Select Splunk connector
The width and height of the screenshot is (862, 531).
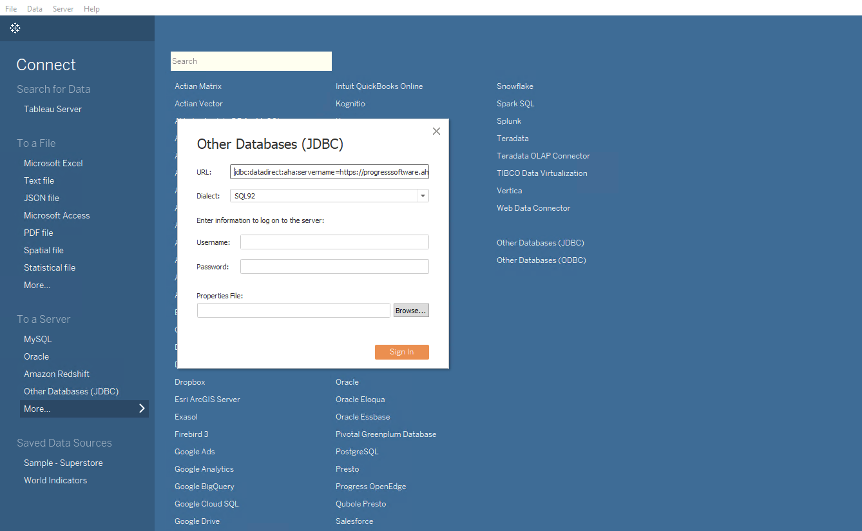tap(509, 121)
